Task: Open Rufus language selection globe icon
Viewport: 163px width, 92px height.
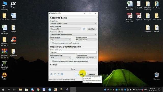Action: click(51, 74)
